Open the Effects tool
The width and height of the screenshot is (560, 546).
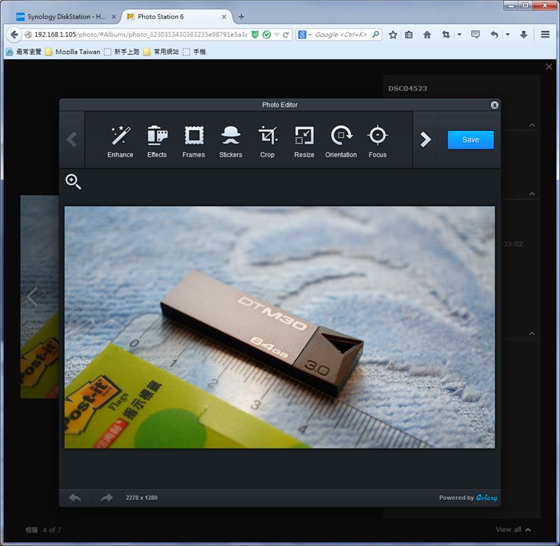coord(157,141)
